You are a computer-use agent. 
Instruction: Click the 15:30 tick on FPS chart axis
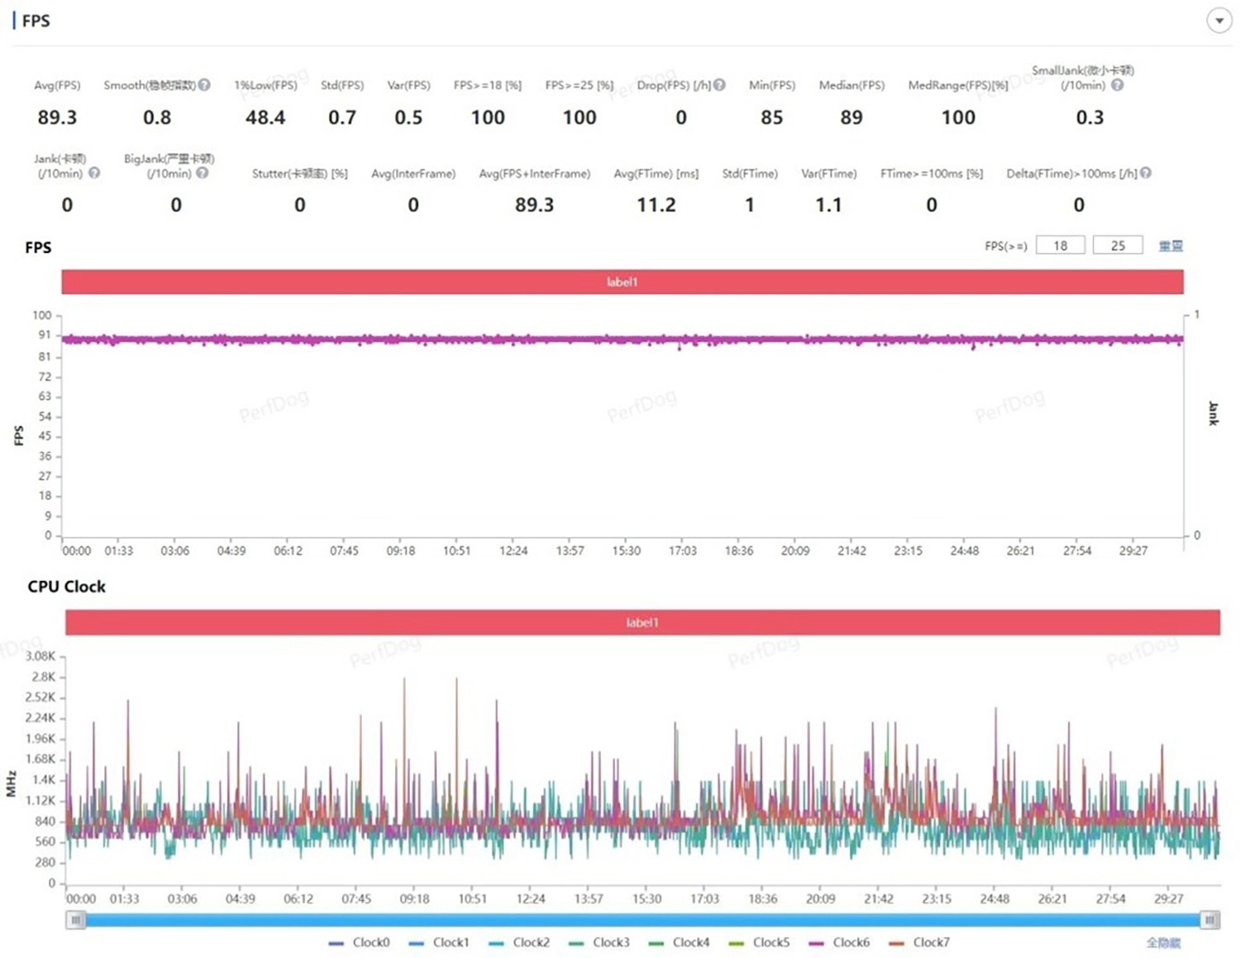[x=627, y=550]
